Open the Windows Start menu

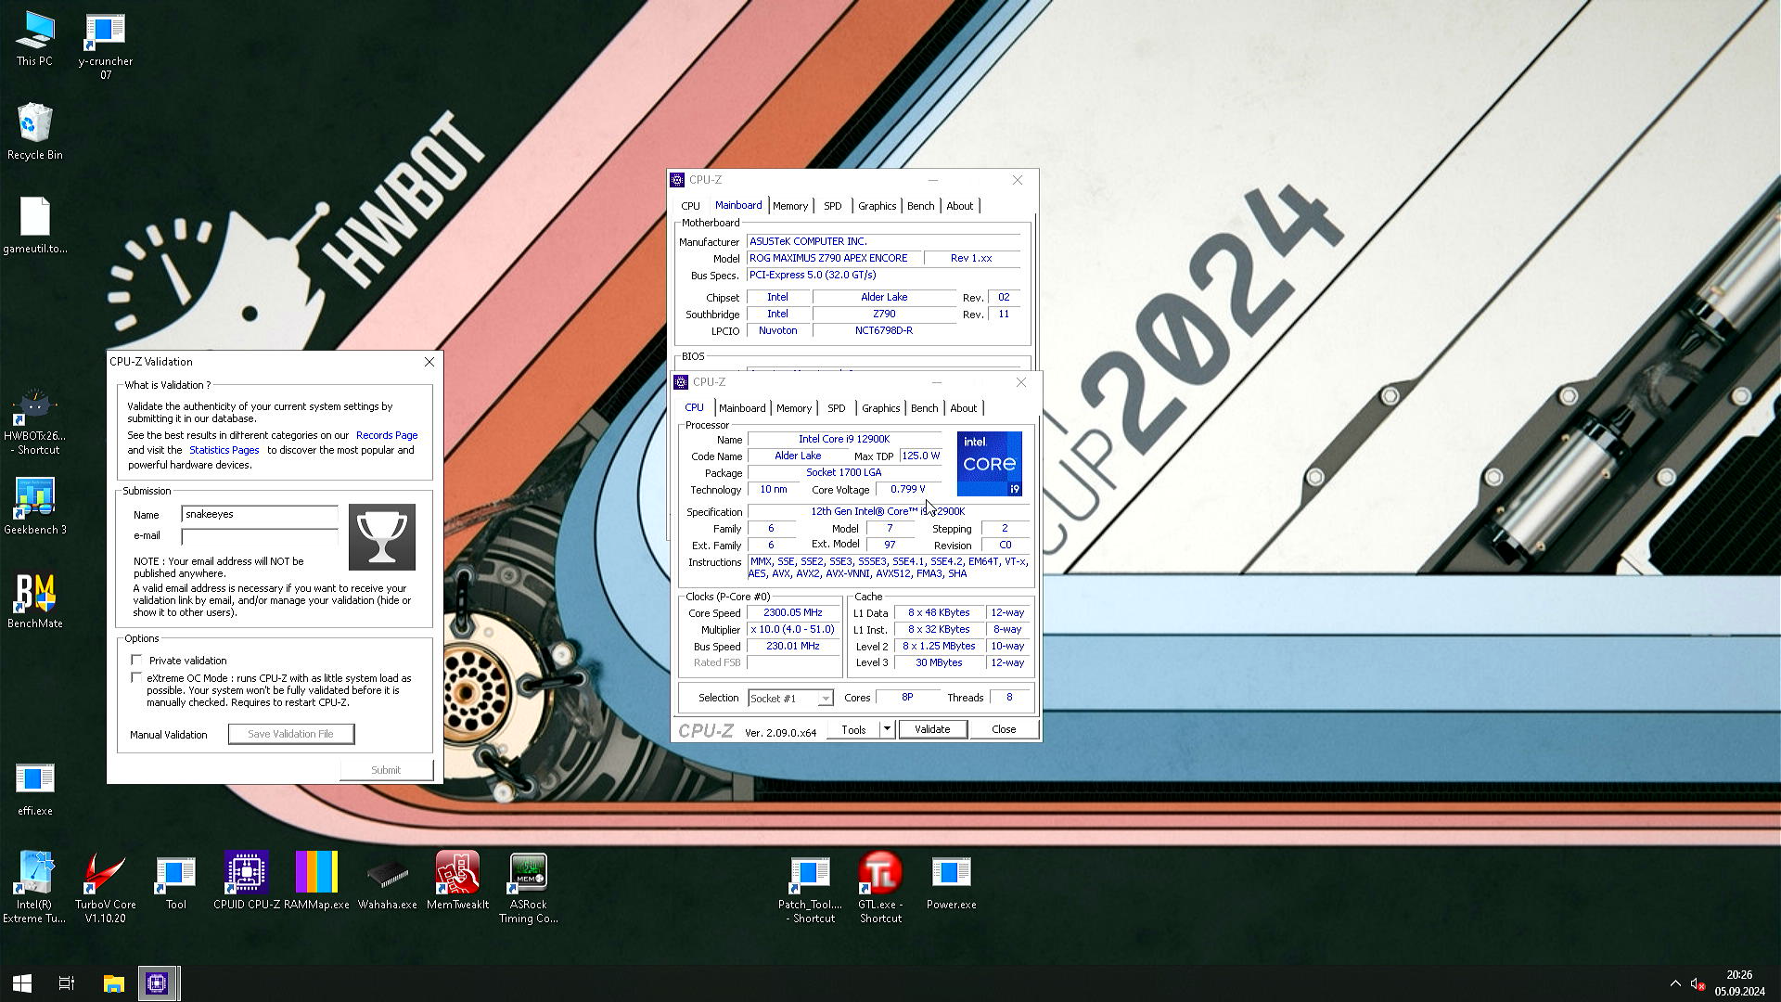[x=22, y=983]
